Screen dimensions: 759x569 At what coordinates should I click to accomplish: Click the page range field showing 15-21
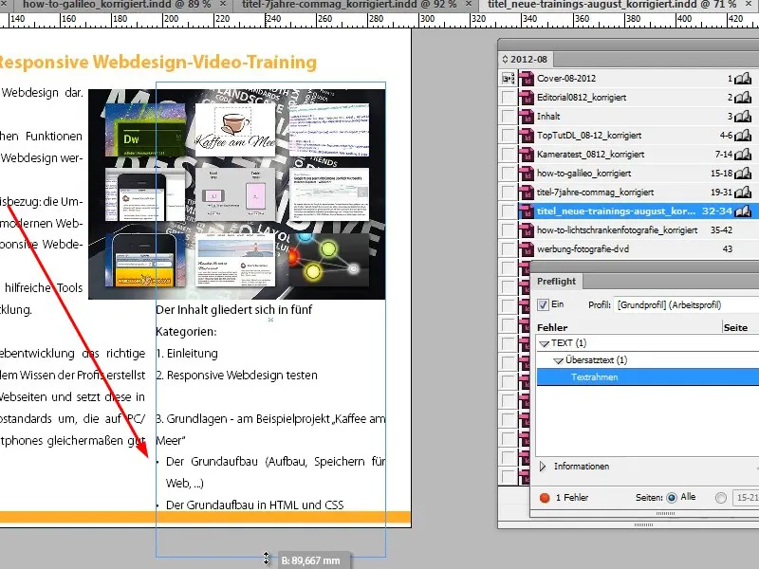tap(746, 497)
